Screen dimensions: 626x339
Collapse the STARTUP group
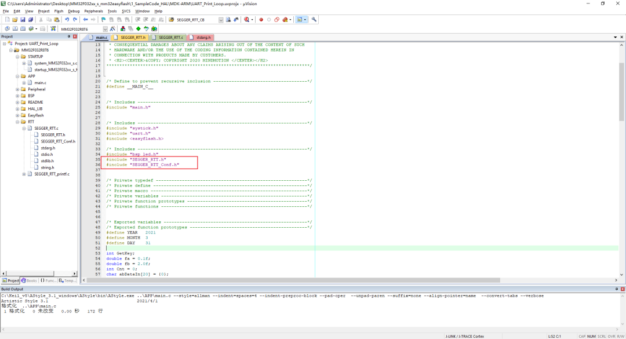pos(17,57)
